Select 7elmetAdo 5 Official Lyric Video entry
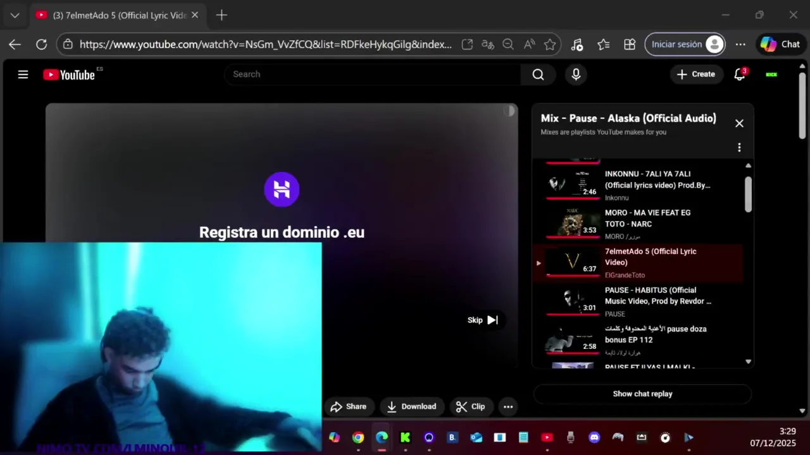Screen dimensions: 810x455 (637, 262)
